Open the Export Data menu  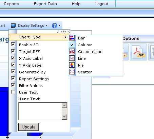click(45, 4)
